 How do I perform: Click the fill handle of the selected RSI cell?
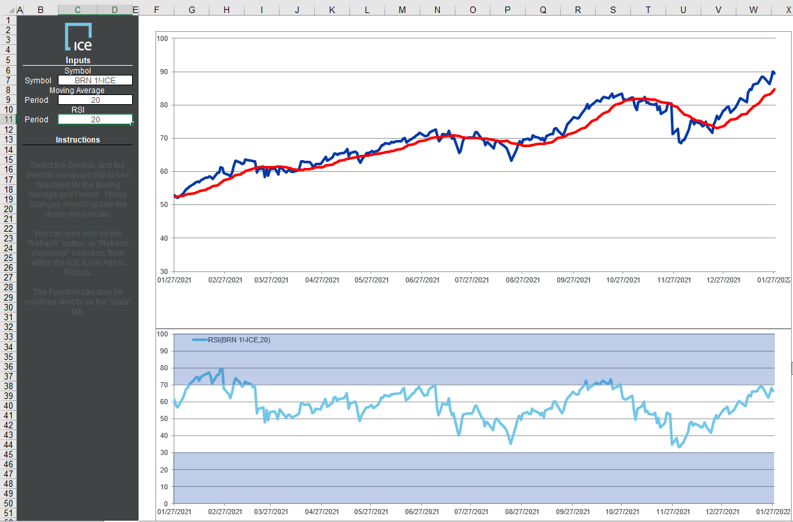[x=133, y=124]
